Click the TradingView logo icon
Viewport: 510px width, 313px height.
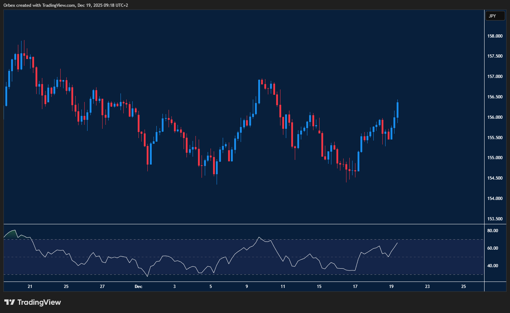tap(9, 302)
